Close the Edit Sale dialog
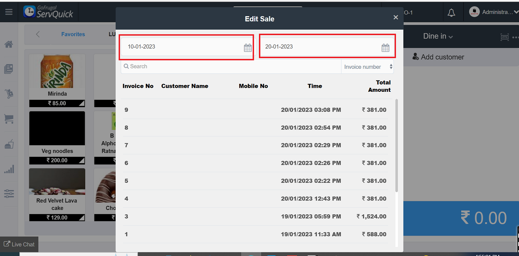519x256 pixels. click(395, 17)
